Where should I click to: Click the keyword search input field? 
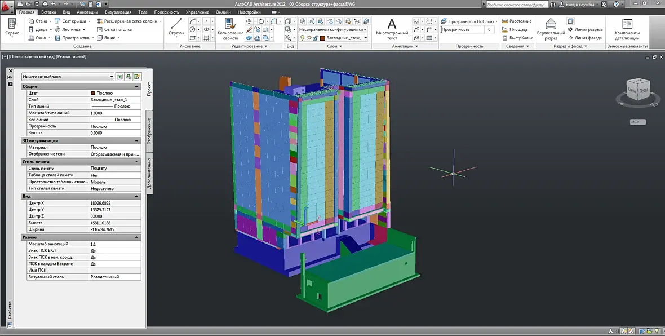[x=518, y=4]
